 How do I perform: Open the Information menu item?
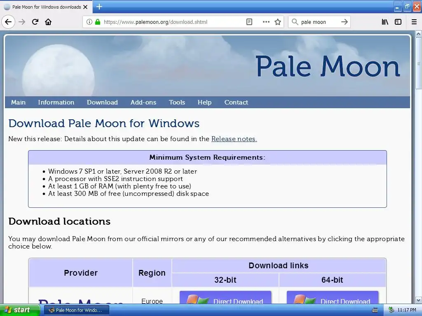click(56, 102)
